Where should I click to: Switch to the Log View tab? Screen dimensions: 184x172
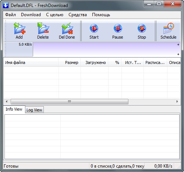pyautogui.click(x=34, y=110)
